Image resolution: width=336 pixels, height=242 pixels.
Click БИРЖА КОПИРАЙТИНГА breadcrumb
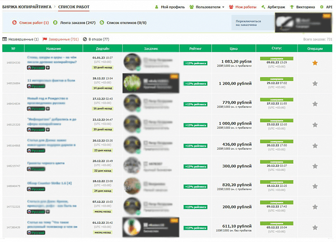(x=27, y=7)
